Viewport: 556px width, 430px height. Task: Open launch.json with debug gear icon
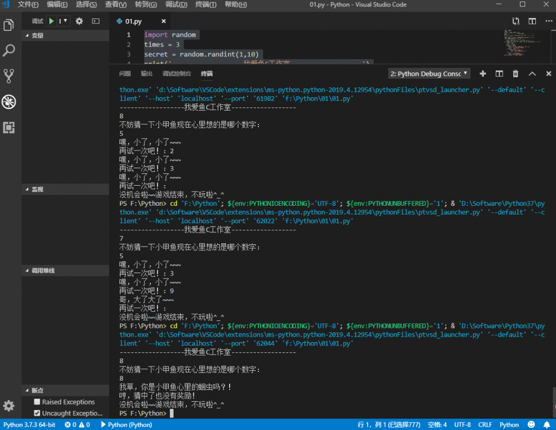(x=79, y=21)
